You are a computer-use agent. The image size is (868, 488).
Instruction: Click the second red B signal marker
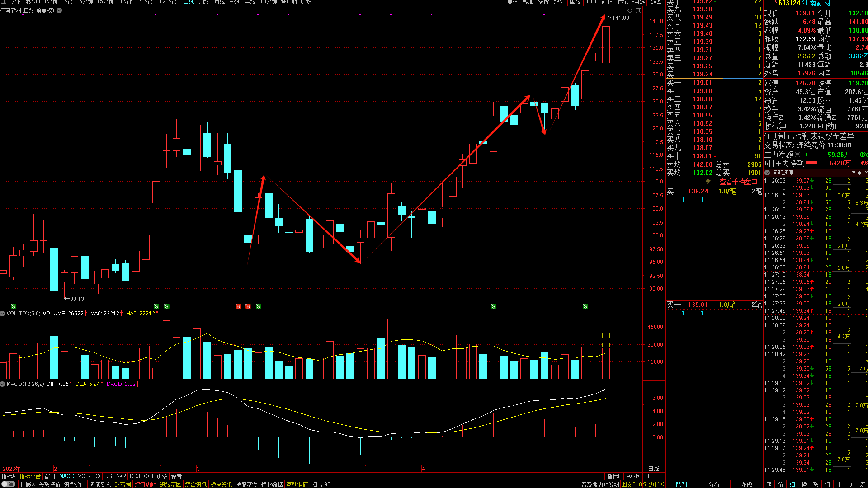point(248,306)
